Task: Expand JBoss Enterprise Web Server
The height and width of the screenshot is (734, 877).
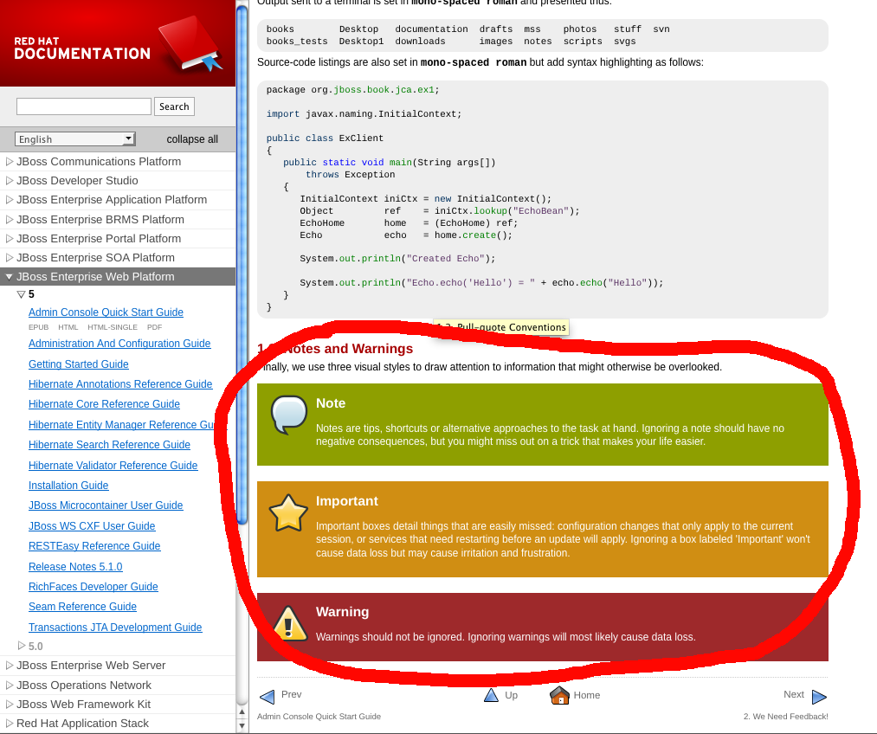Action: [x=9, y=666]
